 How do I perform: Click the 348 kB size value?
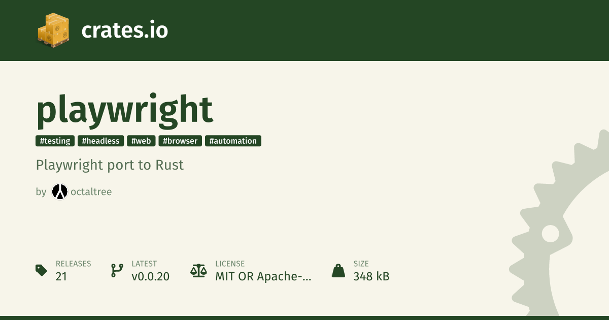point(371,276)
